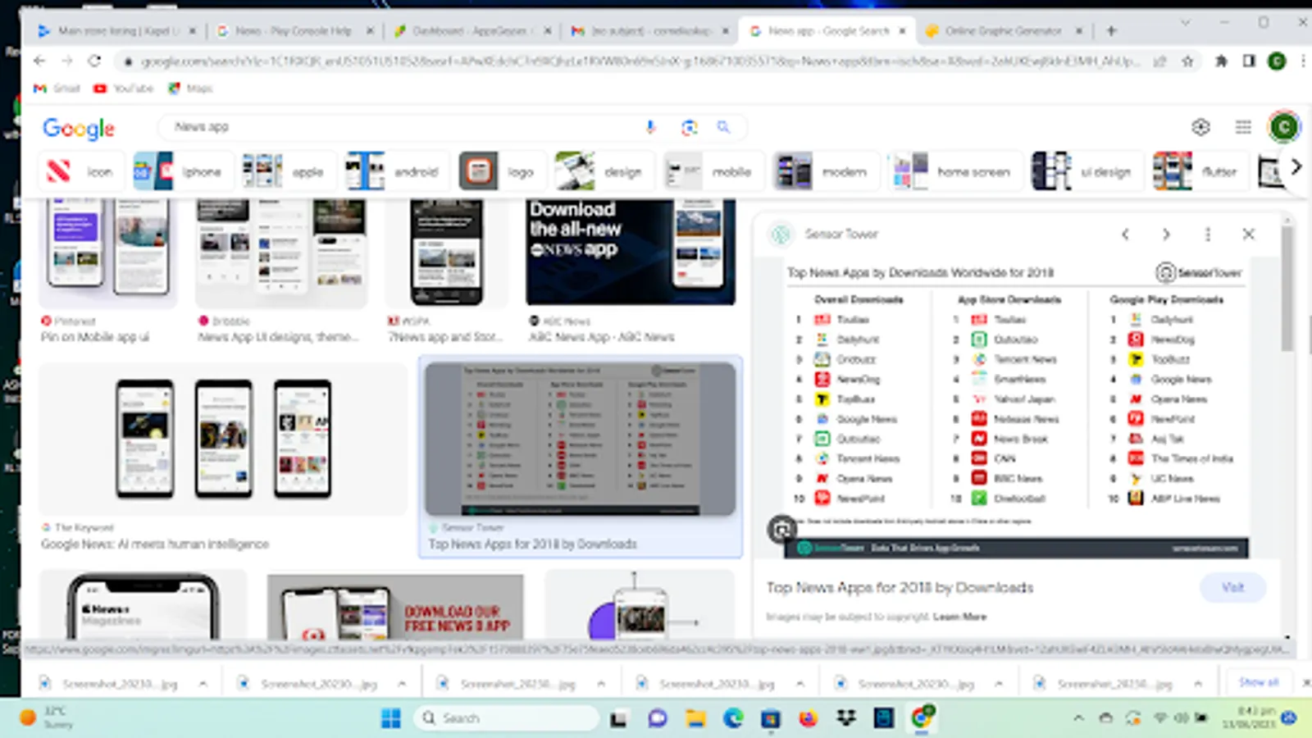The image size is (1312, 738).
Task: Launch Microsoft Edge from the taskbar
Action: (x=733, y=718)
